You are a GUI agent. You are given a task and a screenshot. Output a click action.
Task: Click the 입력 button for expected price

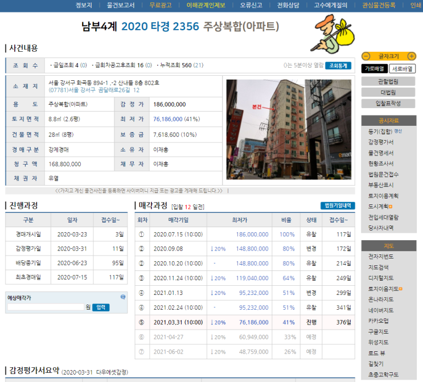[x=101, y=307]
